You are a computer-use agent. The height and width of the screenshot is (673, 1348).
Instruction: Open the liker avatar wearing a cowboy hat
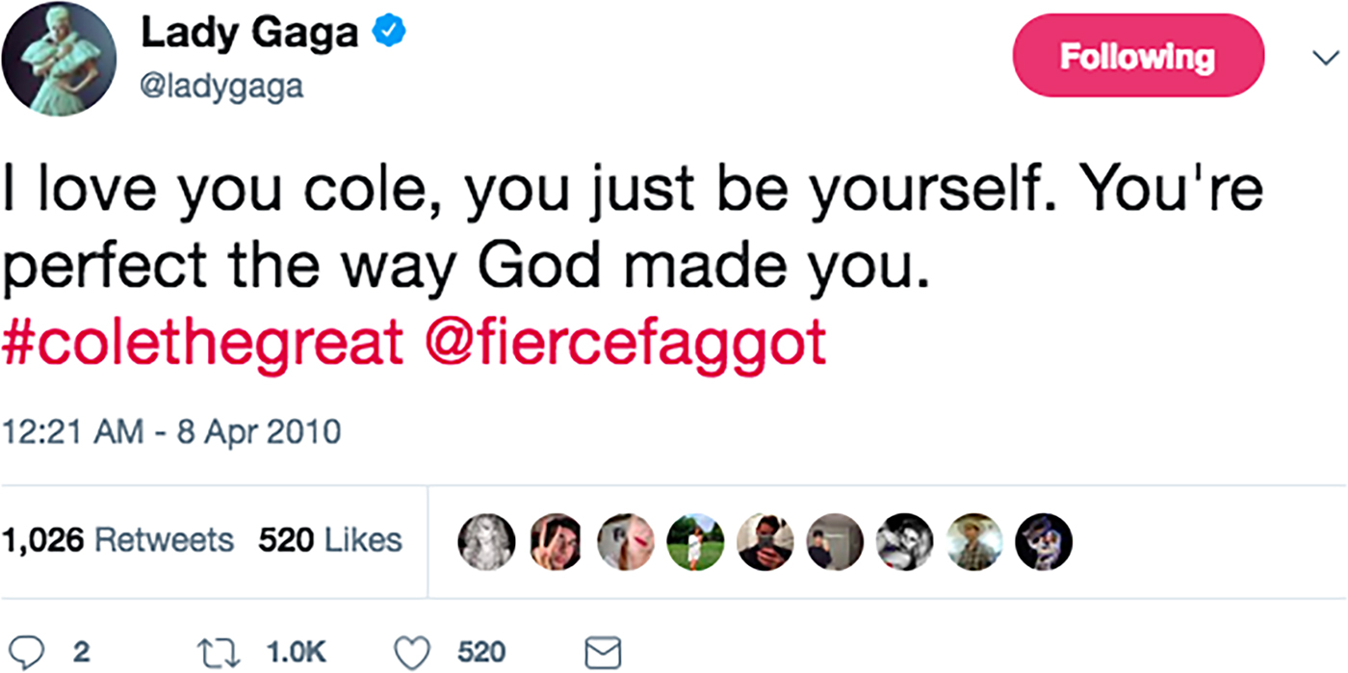click(x=973, y=542)
